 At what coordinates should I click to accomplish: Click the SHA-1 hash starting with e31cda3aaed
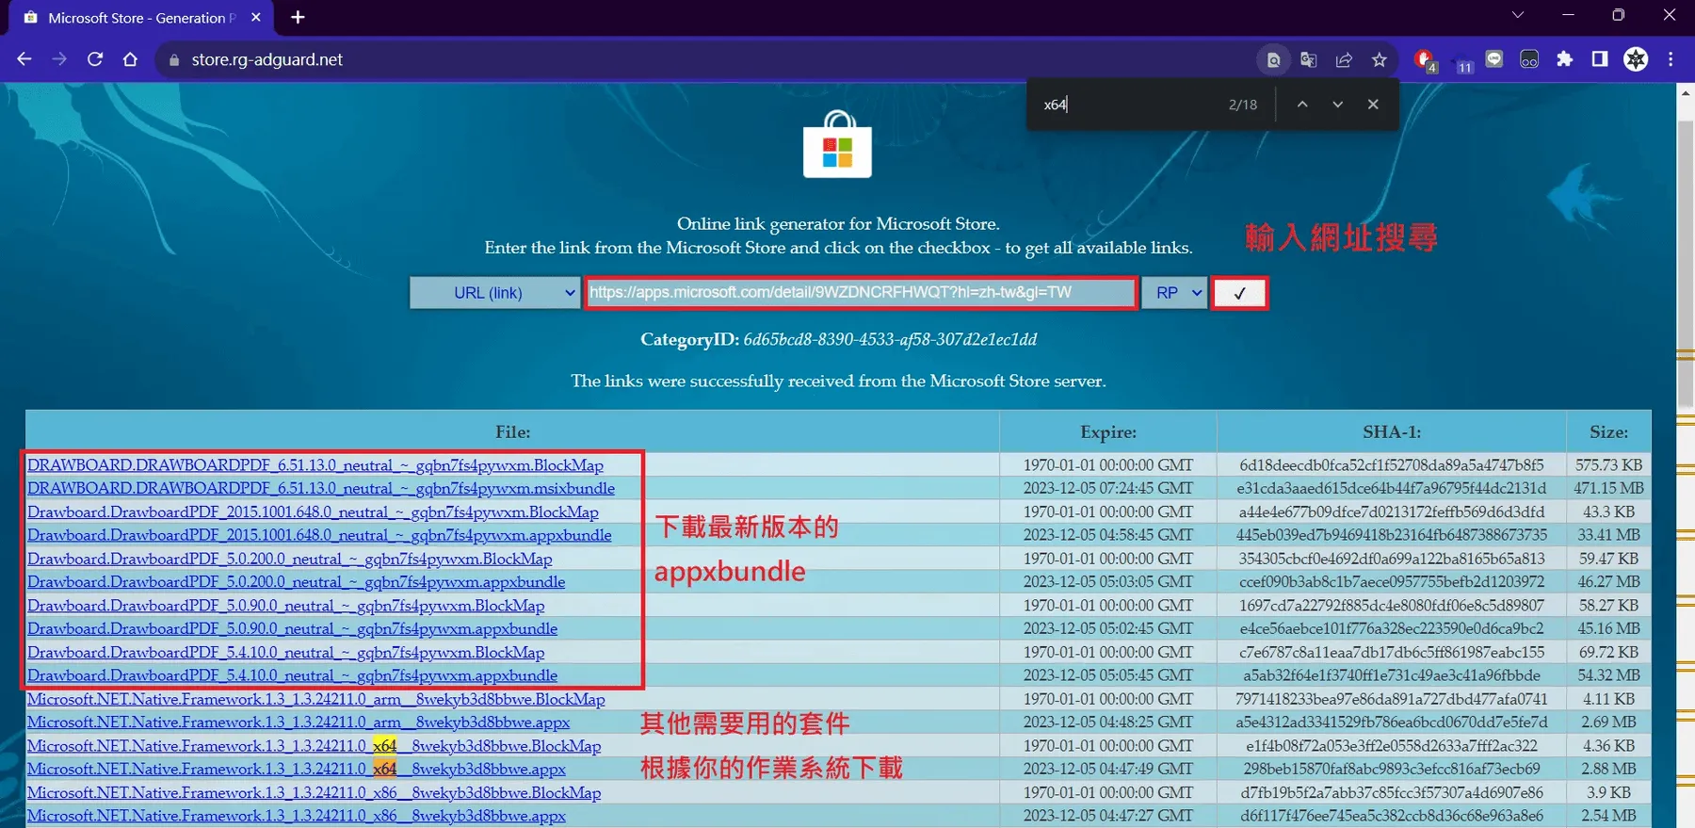pos(1392,488)
